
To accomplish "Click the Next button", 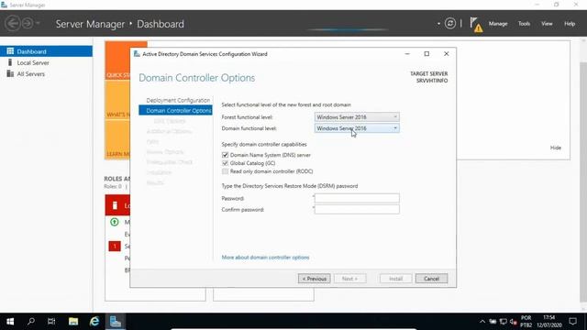I will (349, 279).
